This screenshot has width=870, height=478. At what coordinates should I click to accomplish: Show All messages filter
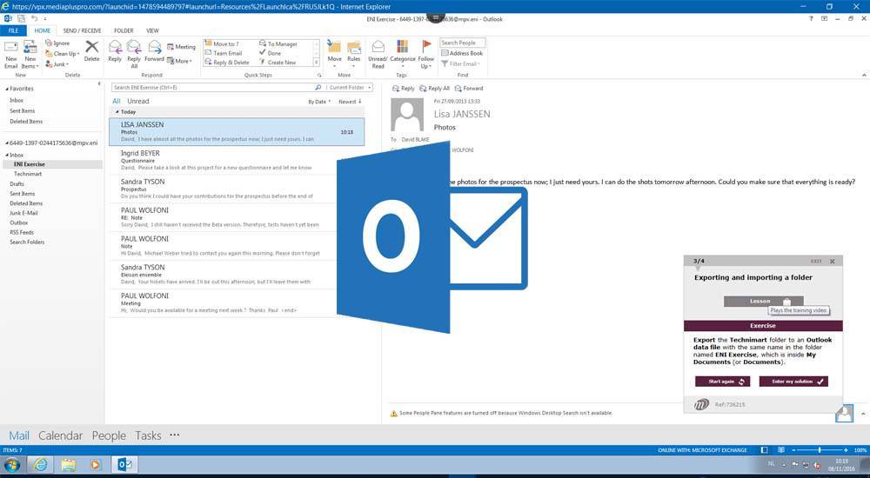pyautogui.click(x=117, y=102)
